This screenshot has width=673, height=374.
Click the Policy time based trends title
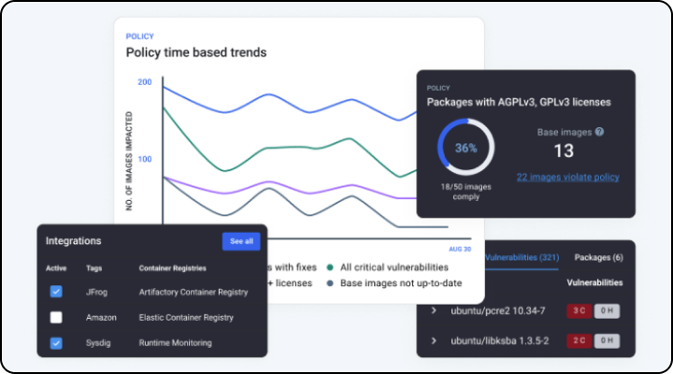click(x=196, y=52)
